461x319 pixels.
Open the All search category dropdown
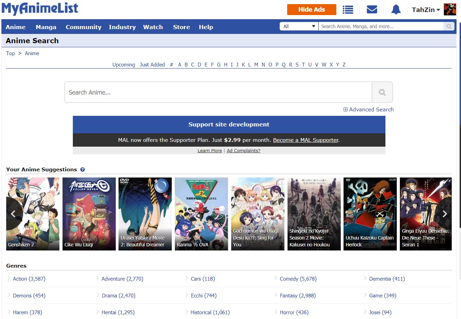pyautogui.click(x=299, y=26)
